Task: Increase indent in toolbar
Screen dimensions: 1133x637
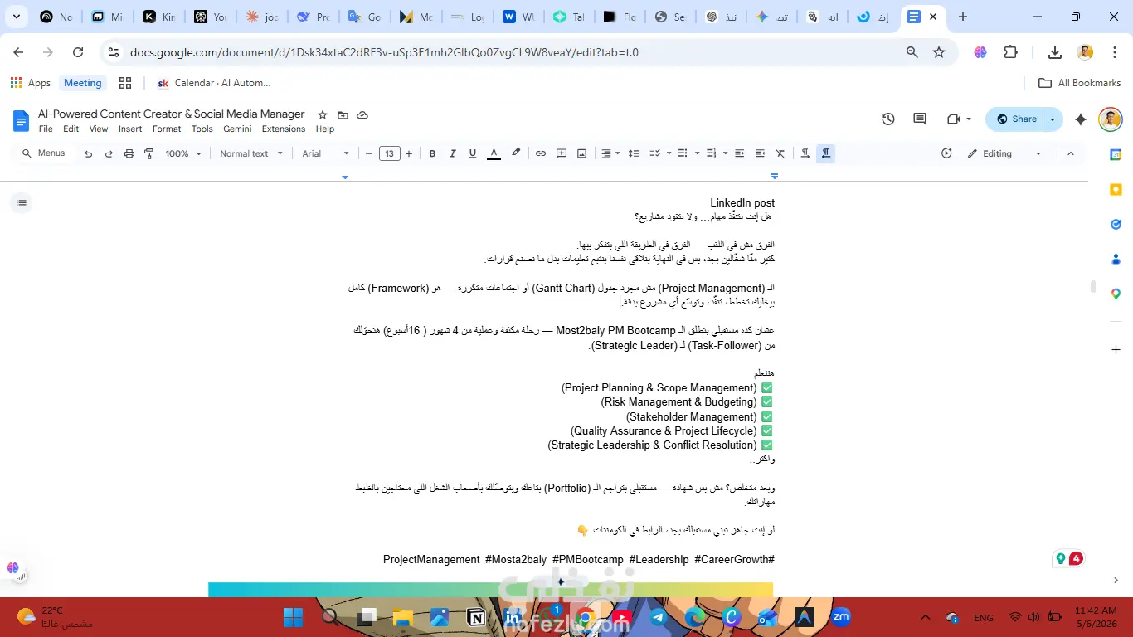Action: coord(760,153)
